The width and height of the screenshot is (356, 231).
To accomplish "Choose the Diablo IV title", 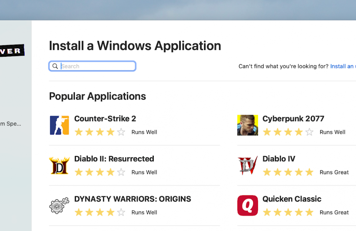I will [279, 159].
